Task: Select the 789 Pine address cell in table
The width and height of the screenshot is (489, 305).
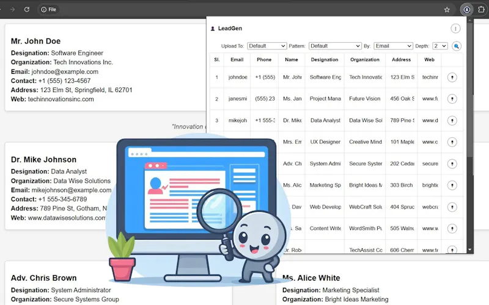Action: [x=402, y=120]
